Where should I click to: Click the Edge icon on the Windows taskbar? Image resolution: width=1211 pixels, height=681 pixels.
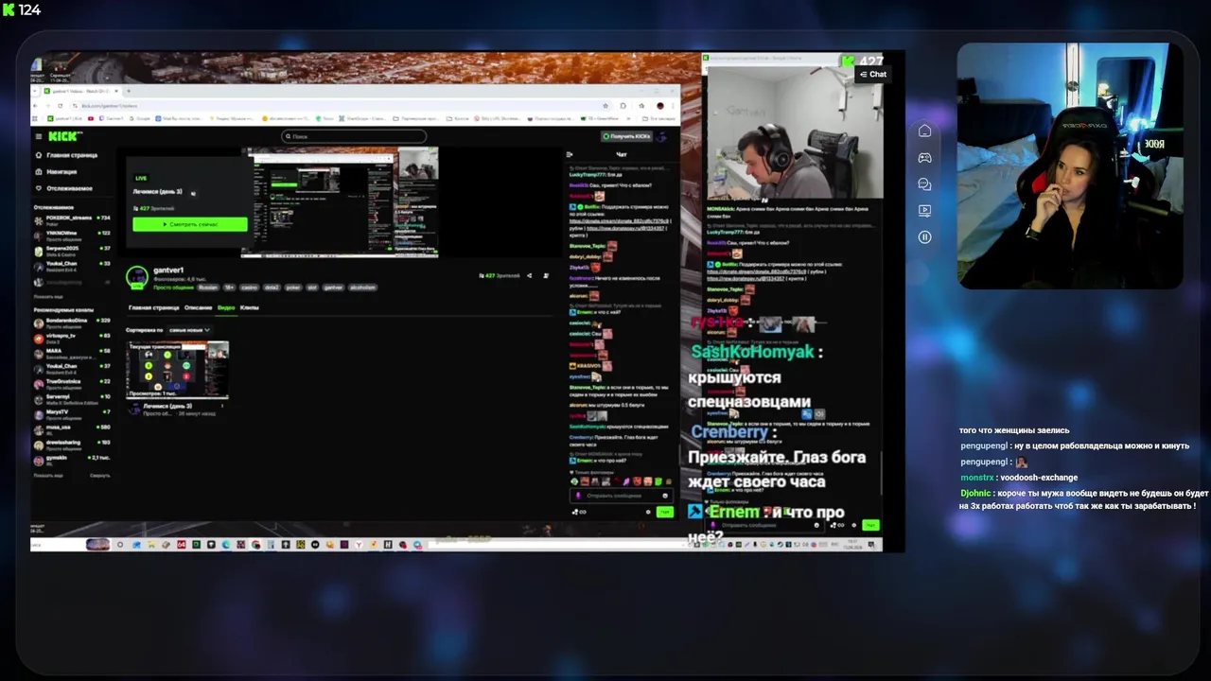225,545
